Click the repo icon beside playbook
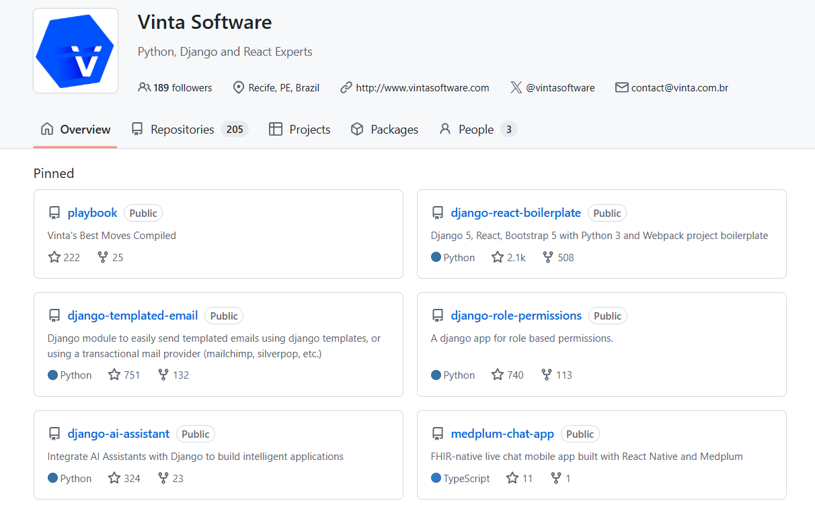 point(54,214)
